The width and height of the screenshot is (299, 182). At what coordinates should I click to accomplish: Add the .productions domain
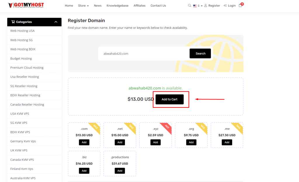click(x=120, y=171)
